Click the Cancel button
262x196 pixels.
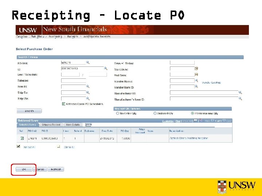point(40,170)
